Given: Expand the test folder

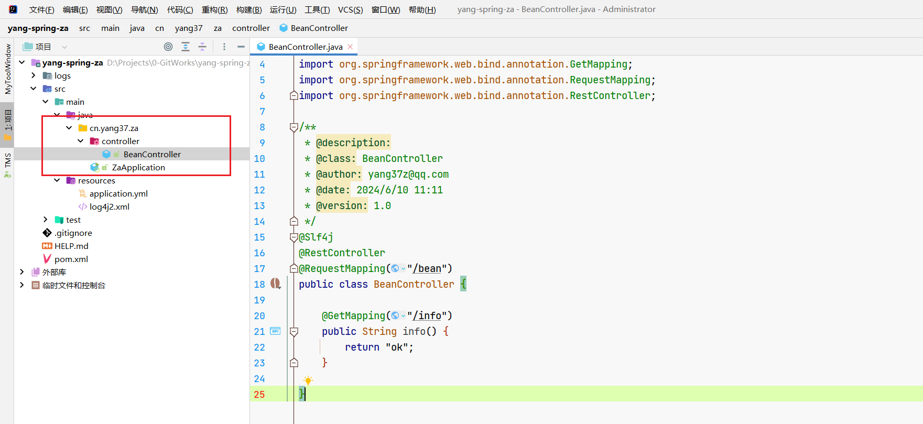Looking at the screenshot, I should [x=46, y=220].
